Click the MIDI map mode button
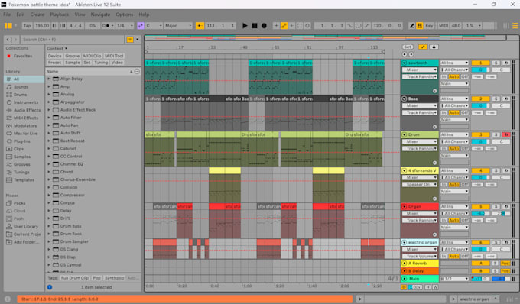 point(444,25)
